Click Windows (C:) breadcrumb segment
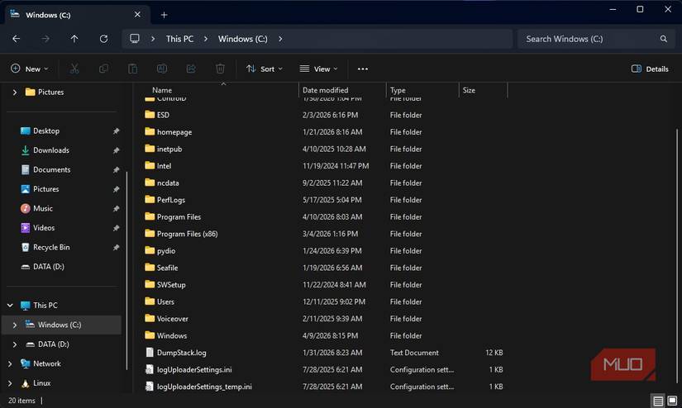The image size is (682, 408). tap(243, 39)
